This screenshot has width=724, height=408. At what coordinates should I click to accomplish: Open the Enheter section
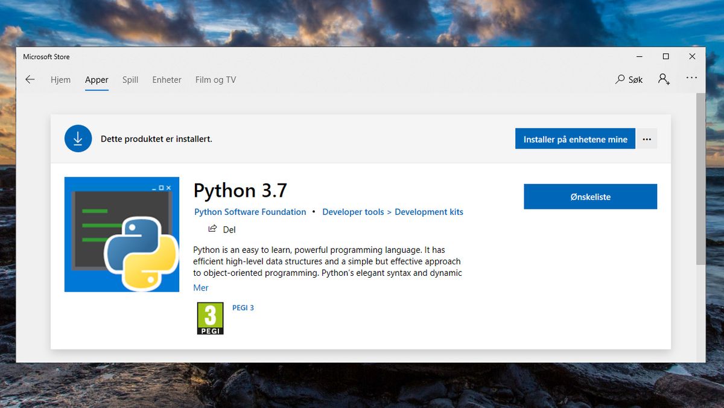click(167, 79)
